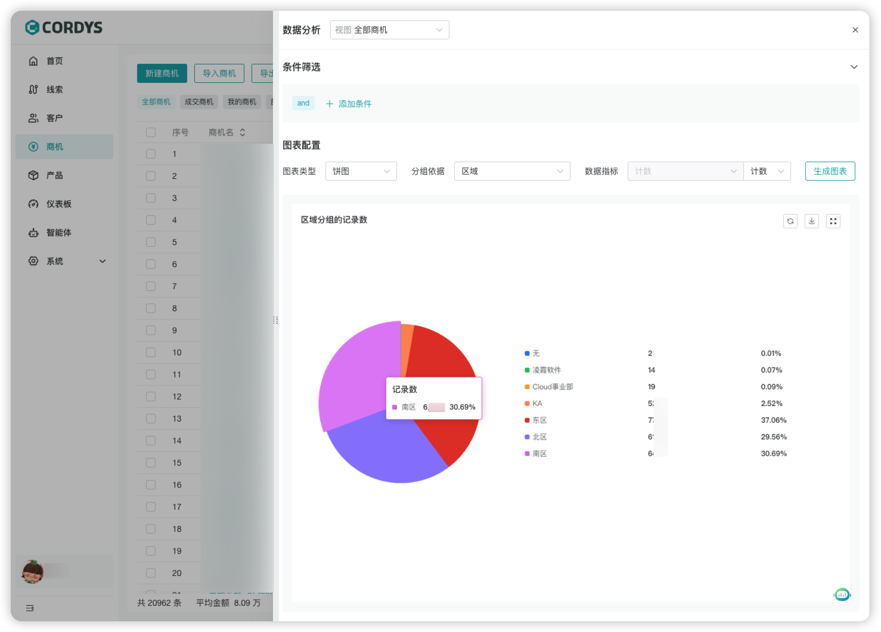
Task: Open the 分组依据 区域 dropdown
Action: [511, 171]
